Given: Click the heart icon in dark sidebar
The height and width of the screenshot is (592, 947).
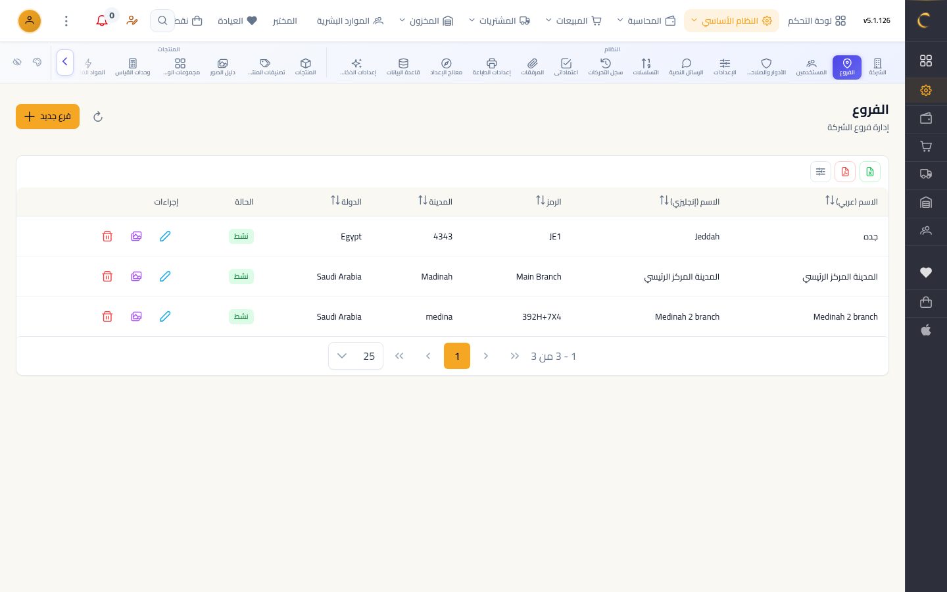Looking at the screenshot, I should (x=926, y=272).
